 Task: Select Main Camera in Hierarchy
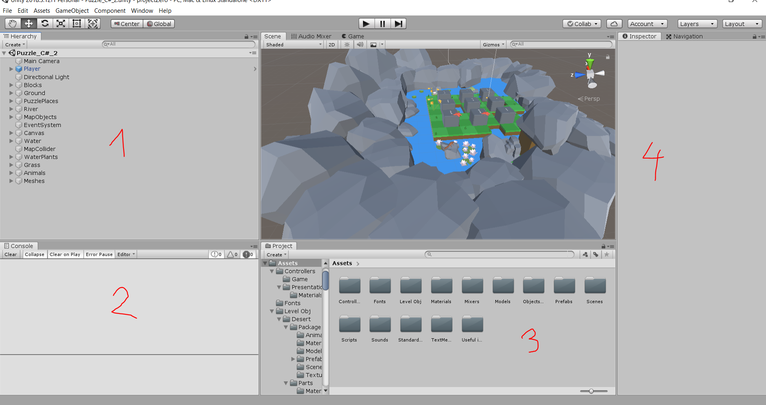[x=42, y=61]
